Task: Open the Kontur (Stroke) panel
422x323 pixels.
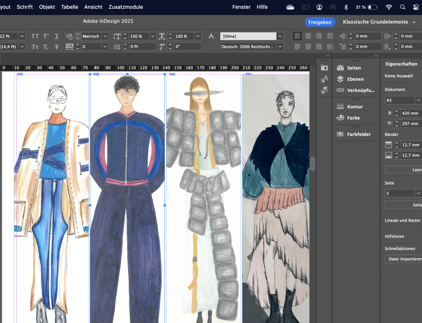Action: point(354,107)
